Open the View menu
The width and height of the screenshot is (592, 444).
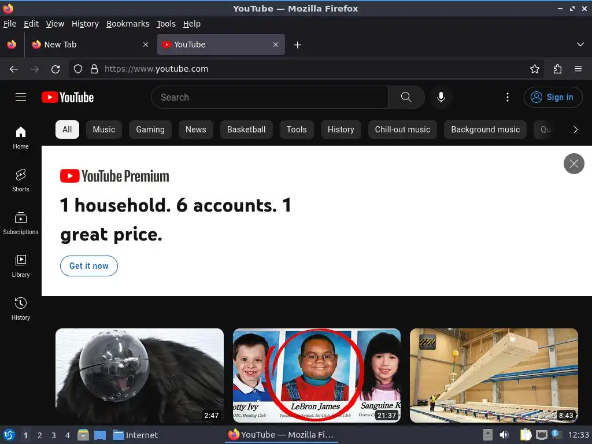[x=55, y=24]
